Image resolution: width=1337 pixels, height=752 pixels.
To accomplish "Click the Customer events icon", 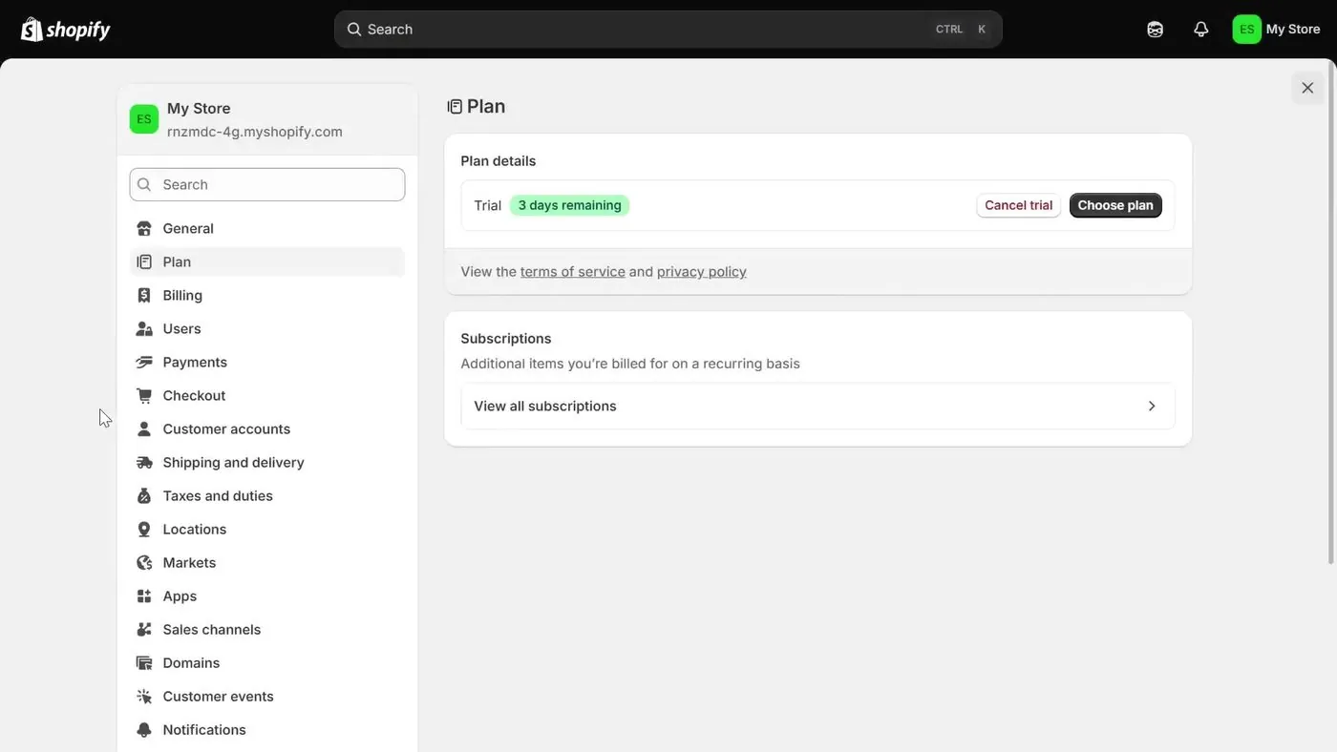I will click(x=144, y=697).
